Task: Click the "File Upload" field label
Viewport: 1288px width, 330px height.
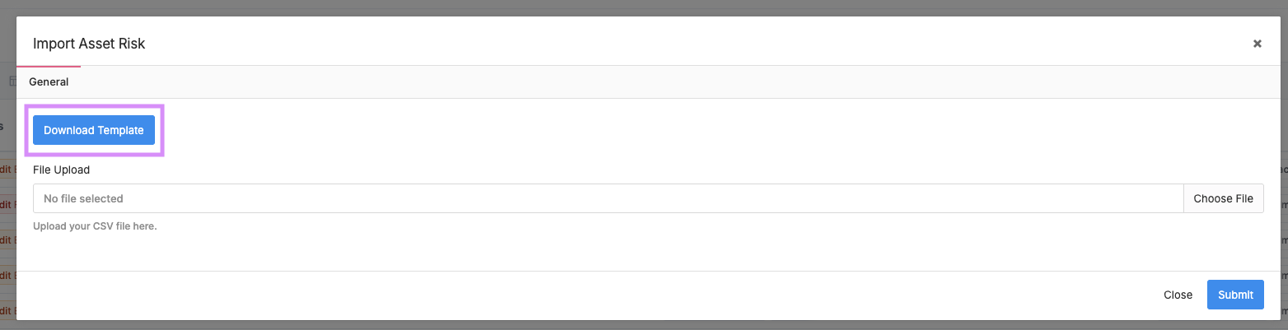Action: tap(61, 170)
